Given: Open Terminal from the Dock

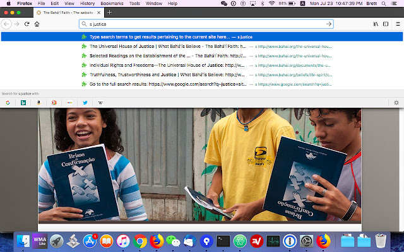Looking at the screenshot, I should [x=223, y=241].
